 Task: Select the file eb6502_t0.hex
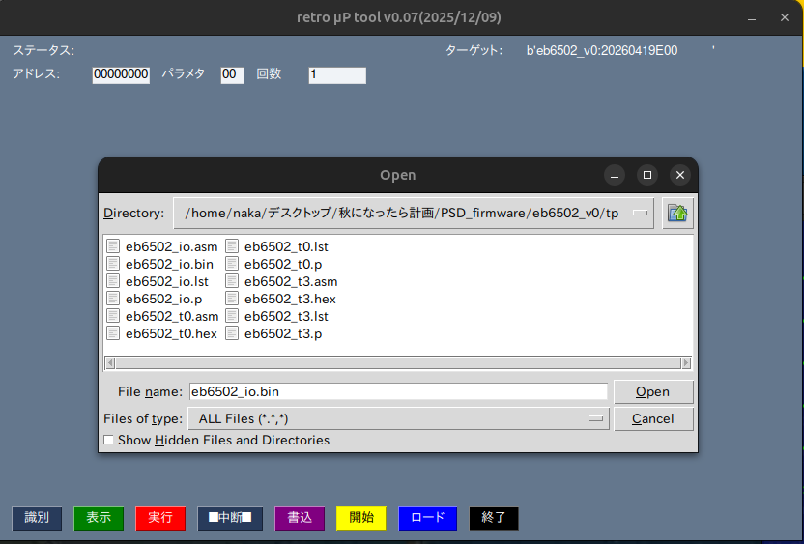point(171,333)
